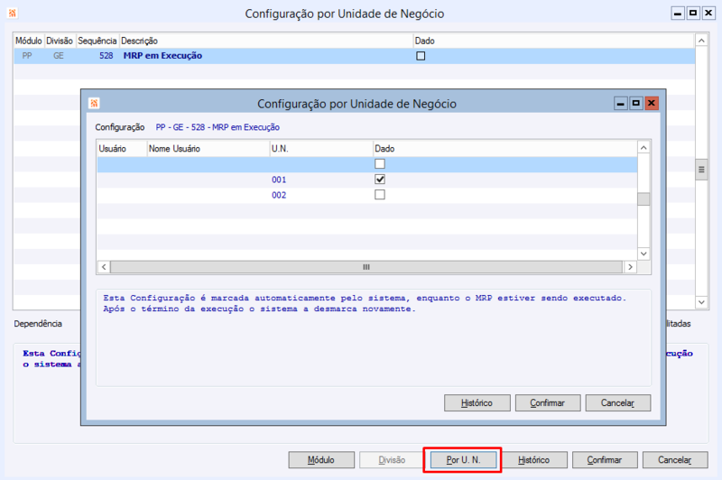Click the Por U. N. button
This screenshot has width=722, height=480.
pos(463,460)
